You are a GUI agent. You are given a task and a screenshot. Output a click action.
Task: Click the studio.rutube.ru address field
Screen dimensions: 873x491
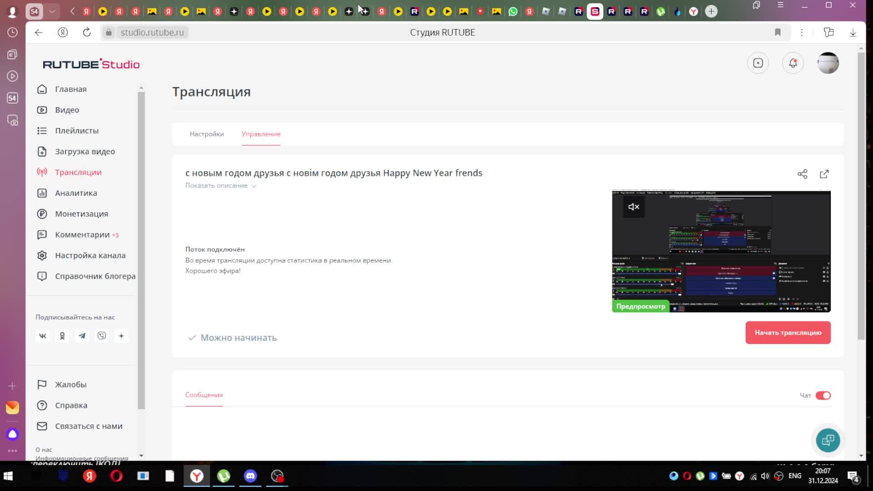click(152, 32)
